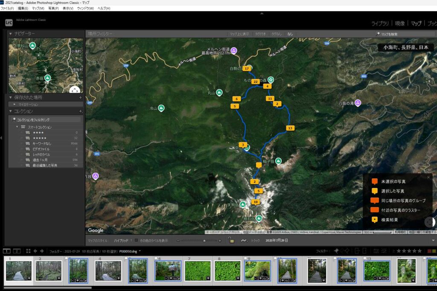Switch to the Develop module
The height and width of the screenshot is (291, 437).
tap(399, 23)
